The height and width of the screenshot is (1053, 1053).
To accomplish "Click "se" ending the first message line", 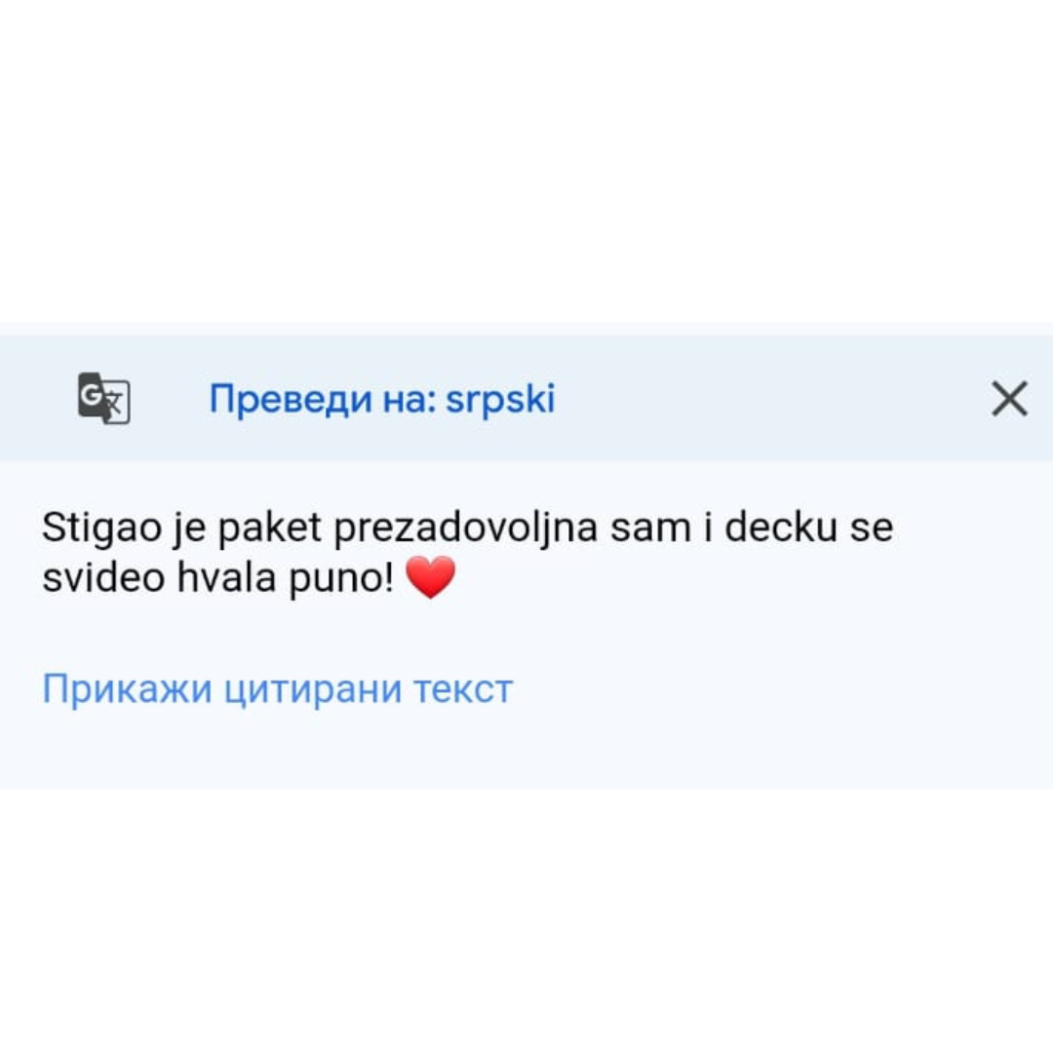I will pos(871,528).
